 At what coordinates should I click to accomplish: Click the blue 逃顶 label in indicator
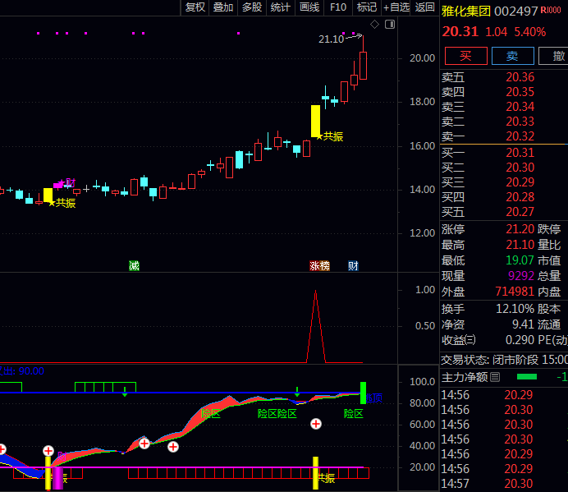coord(374,398)
